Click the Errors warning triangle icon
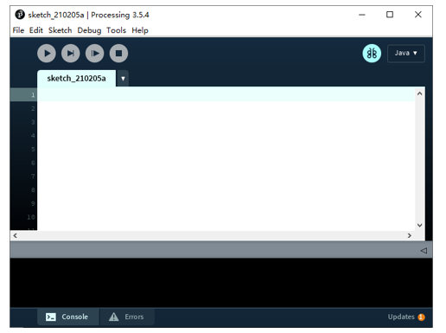The image size is (446, 333). click(x=114, y=317)
